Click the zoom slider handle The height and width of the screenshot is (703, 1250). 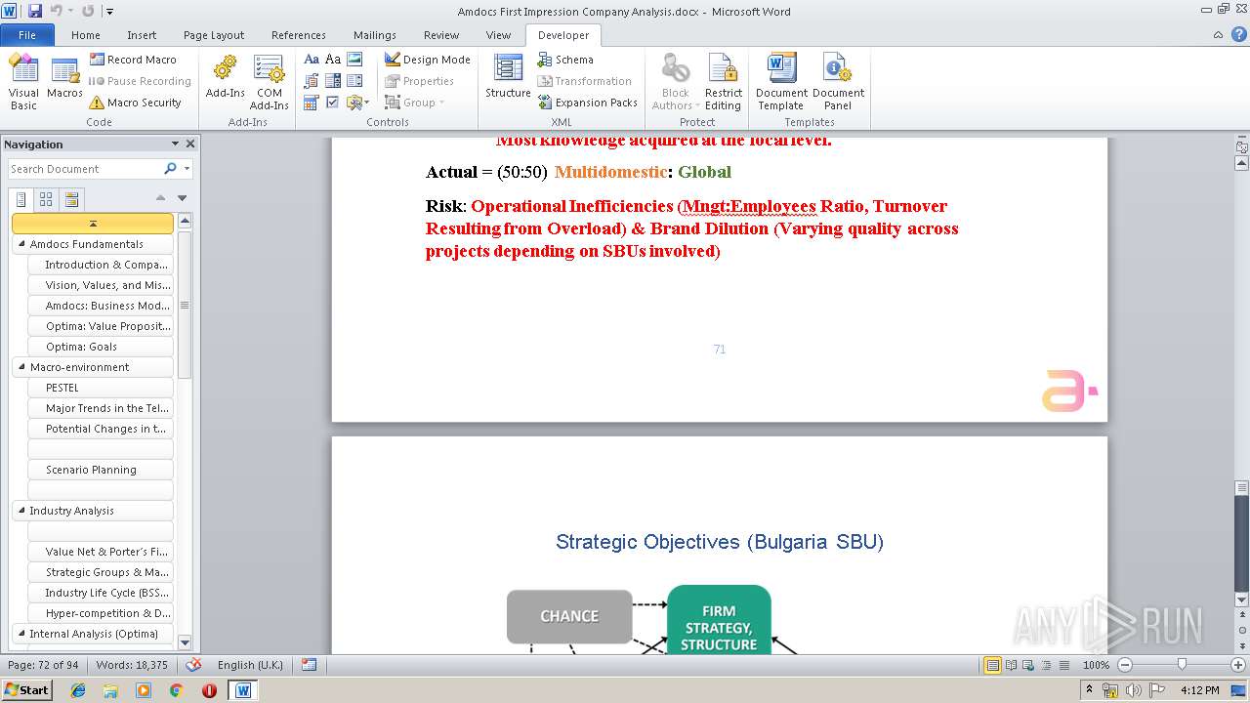[1182, 665]
